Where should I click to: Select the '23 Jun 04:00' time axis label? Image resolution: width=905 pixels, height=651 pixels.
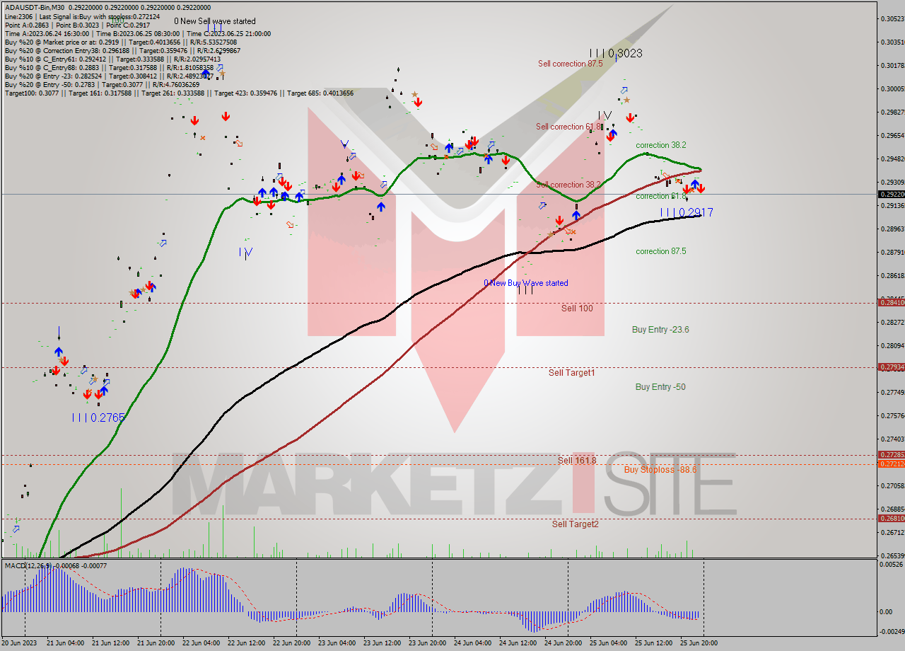[x=337, y=643]
